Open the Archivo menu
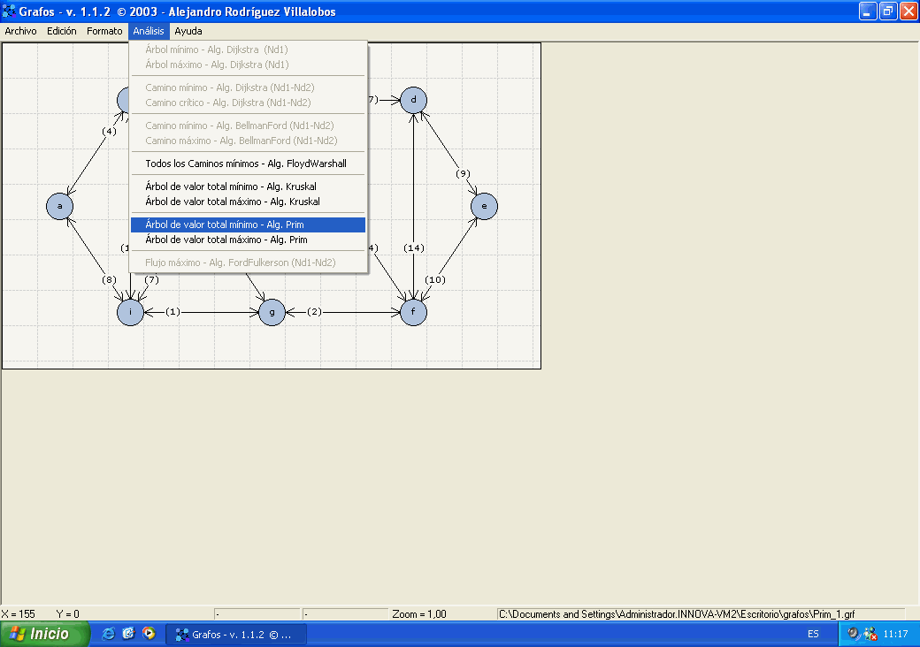 20,31
